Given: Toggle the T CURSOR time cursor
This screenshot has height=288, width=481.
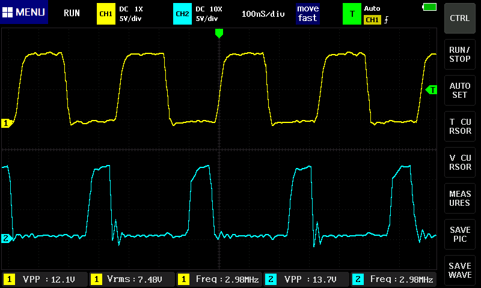Looking at the screenshot, I should tap(460, 127).
